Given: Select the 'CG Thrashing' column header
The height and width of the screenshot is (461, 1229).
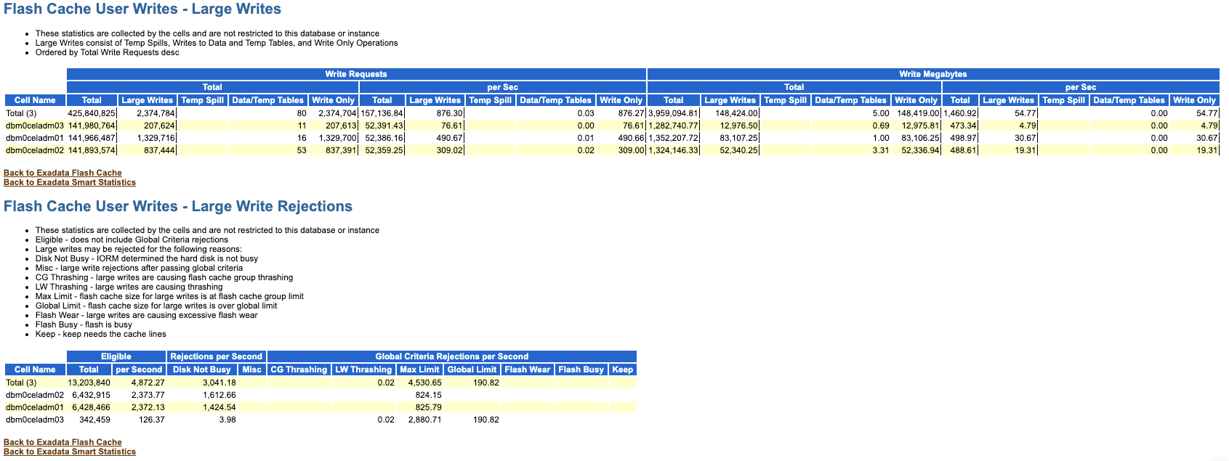Looking at the screenshot, I should point(299,370).
